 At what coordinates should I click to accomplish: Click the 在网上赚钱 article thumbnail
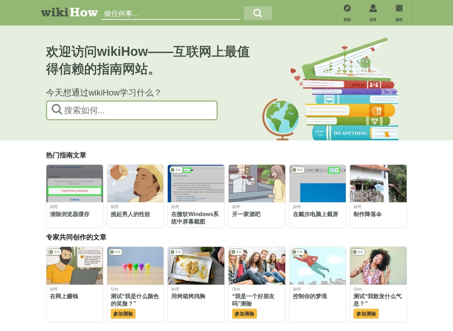74,266
